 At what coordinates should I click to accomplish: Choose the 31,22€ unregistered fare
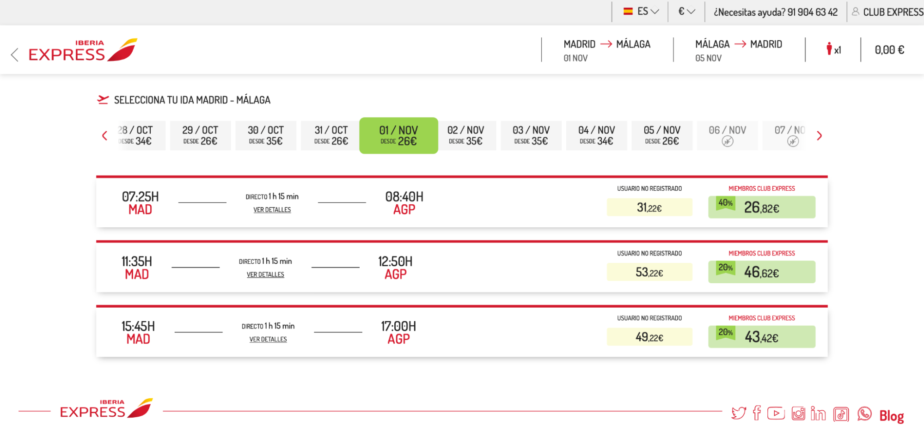(649, 207)
